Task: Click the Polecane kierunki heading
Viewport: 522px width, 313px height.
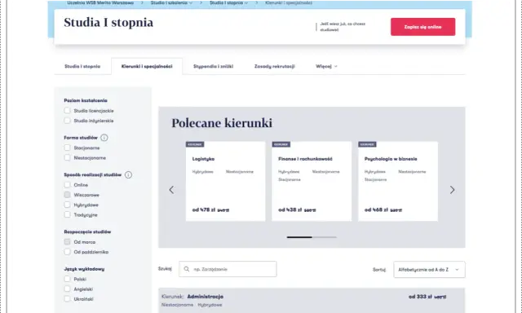Action: point(222,123)
